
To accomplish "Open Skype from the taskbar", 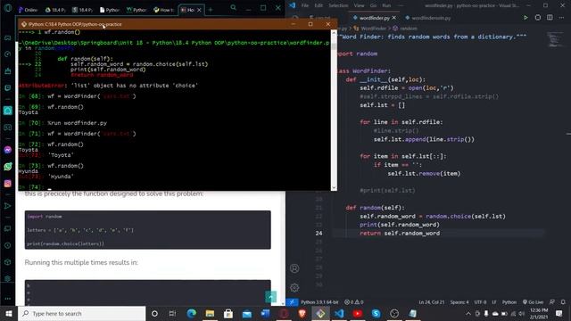I will click(x=377, y=313).
